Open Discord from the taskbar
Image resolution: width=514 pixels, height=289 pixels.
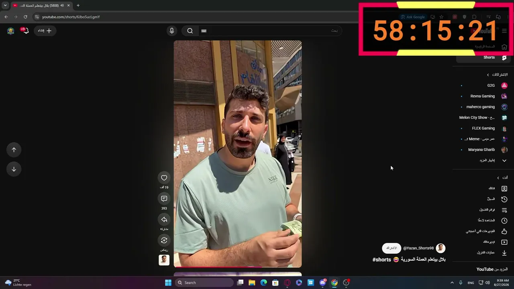(x=322, y=283)
